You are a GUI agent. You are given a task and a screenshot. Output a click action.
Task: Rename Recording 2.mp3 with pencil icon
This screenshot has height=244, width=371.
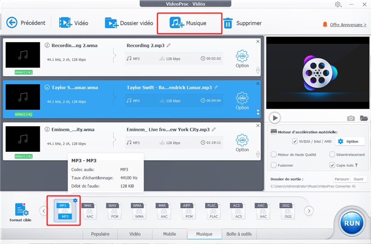[168, 45]
